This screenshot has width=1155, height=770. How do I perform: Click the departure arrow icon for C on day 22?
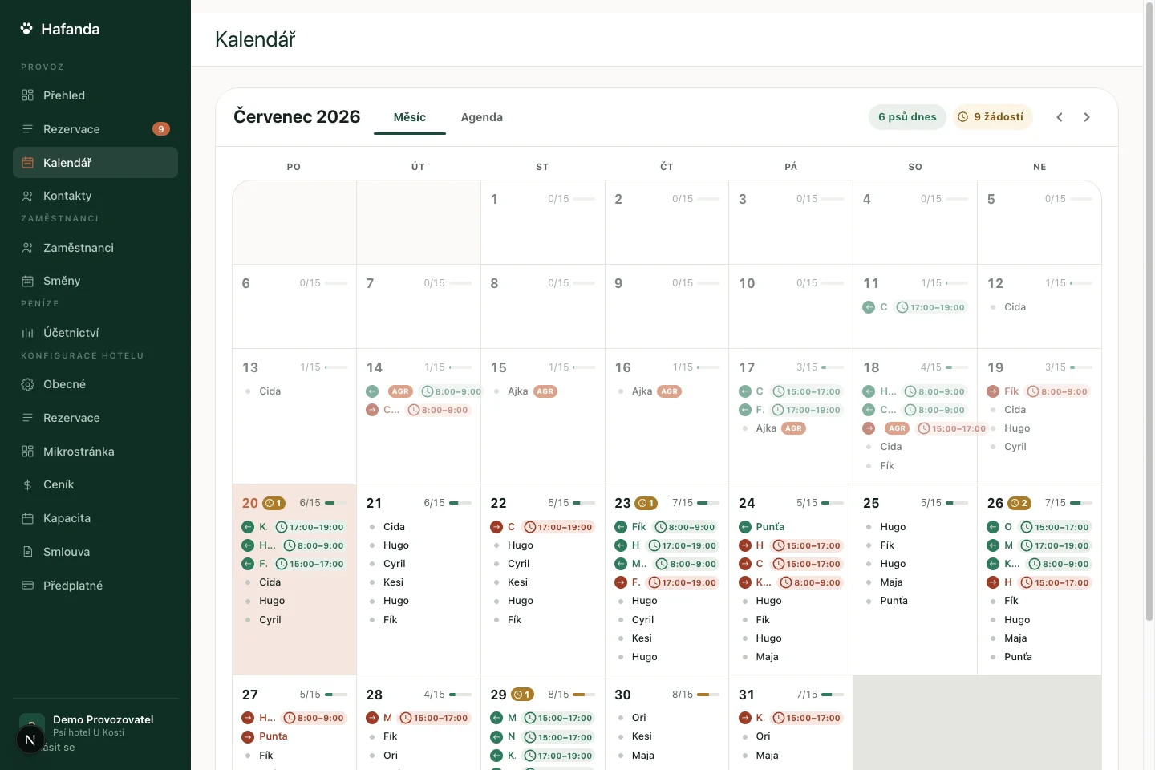[x=496, y=527]
